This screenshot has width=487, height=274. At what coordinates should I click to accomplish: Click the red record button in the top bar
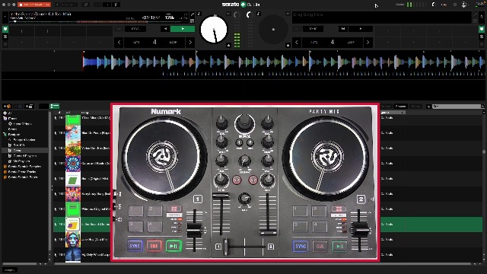click(x=33, y=5)
